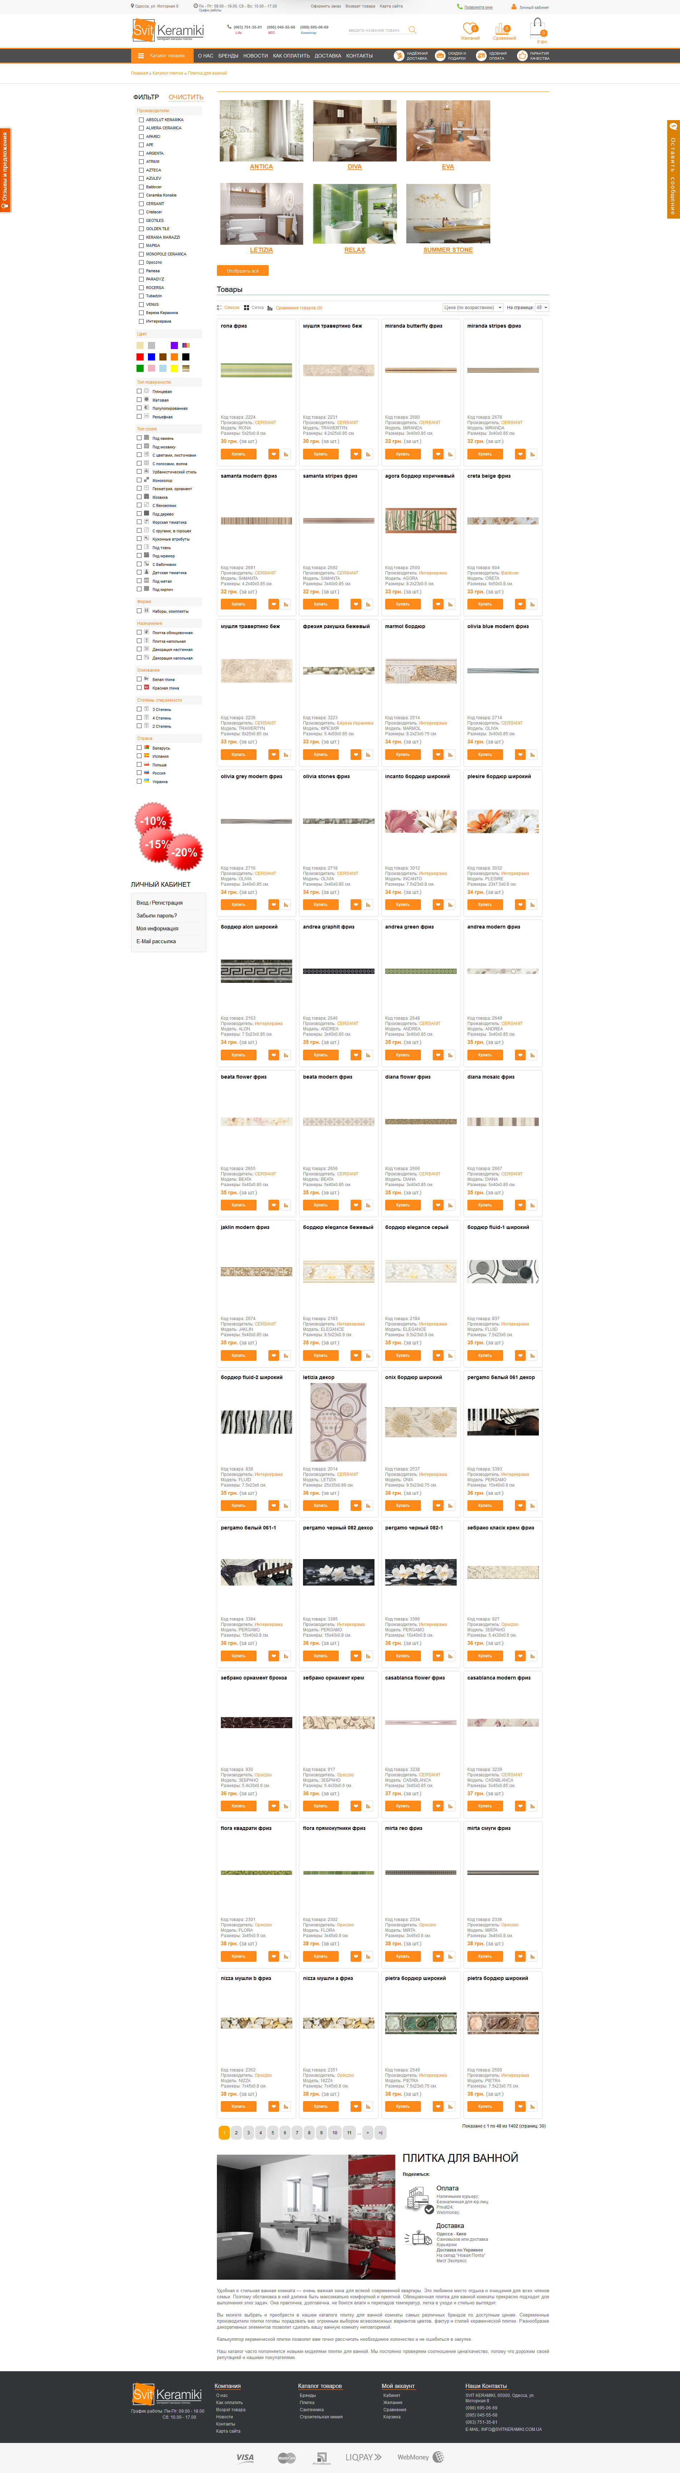Go to the ДОСТАВКА menu item

(328, 56)
